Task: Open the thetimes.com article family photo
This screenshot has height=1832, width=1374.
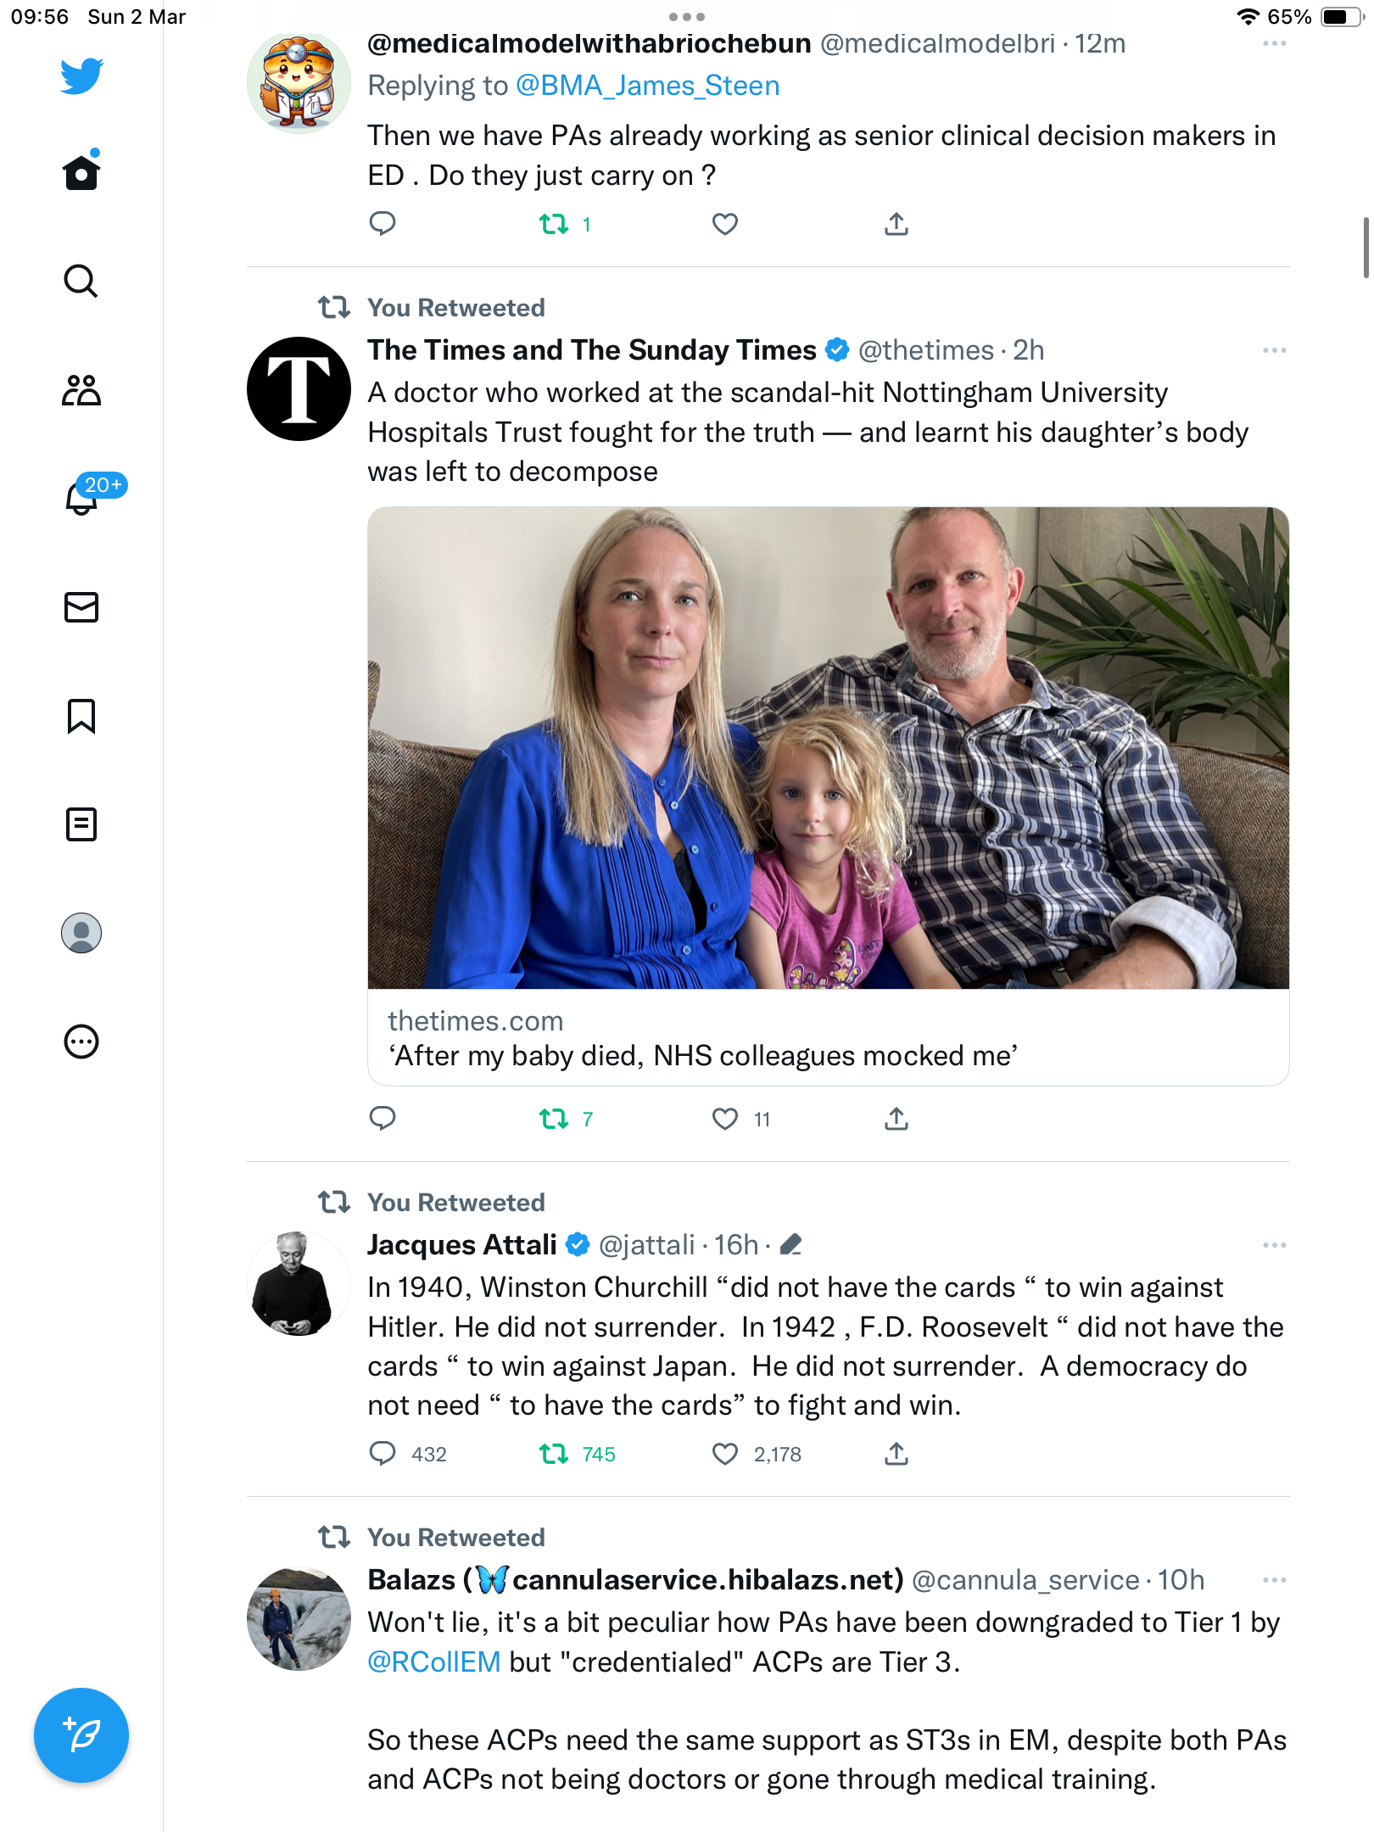Action: 829,748
